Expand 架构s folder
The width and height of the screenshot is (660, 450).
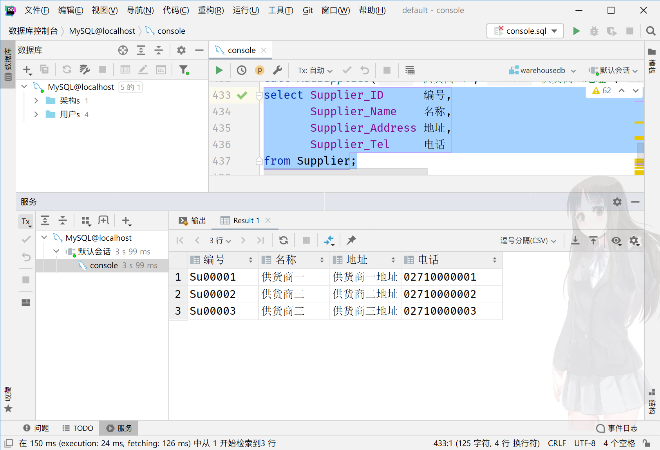click(36, 101)
